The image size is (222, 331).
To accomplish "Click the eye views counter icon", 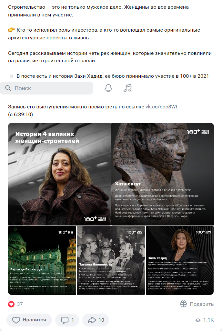I will pyautogui.click(x=198, y=320).
